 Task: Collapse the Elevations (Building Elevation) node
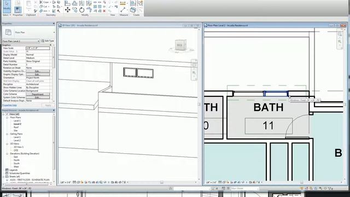click(7, 154)
